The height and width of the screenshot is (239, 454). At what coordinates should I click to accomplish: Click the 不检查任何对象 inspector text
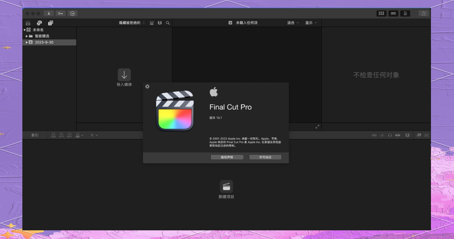coord(376,75)
